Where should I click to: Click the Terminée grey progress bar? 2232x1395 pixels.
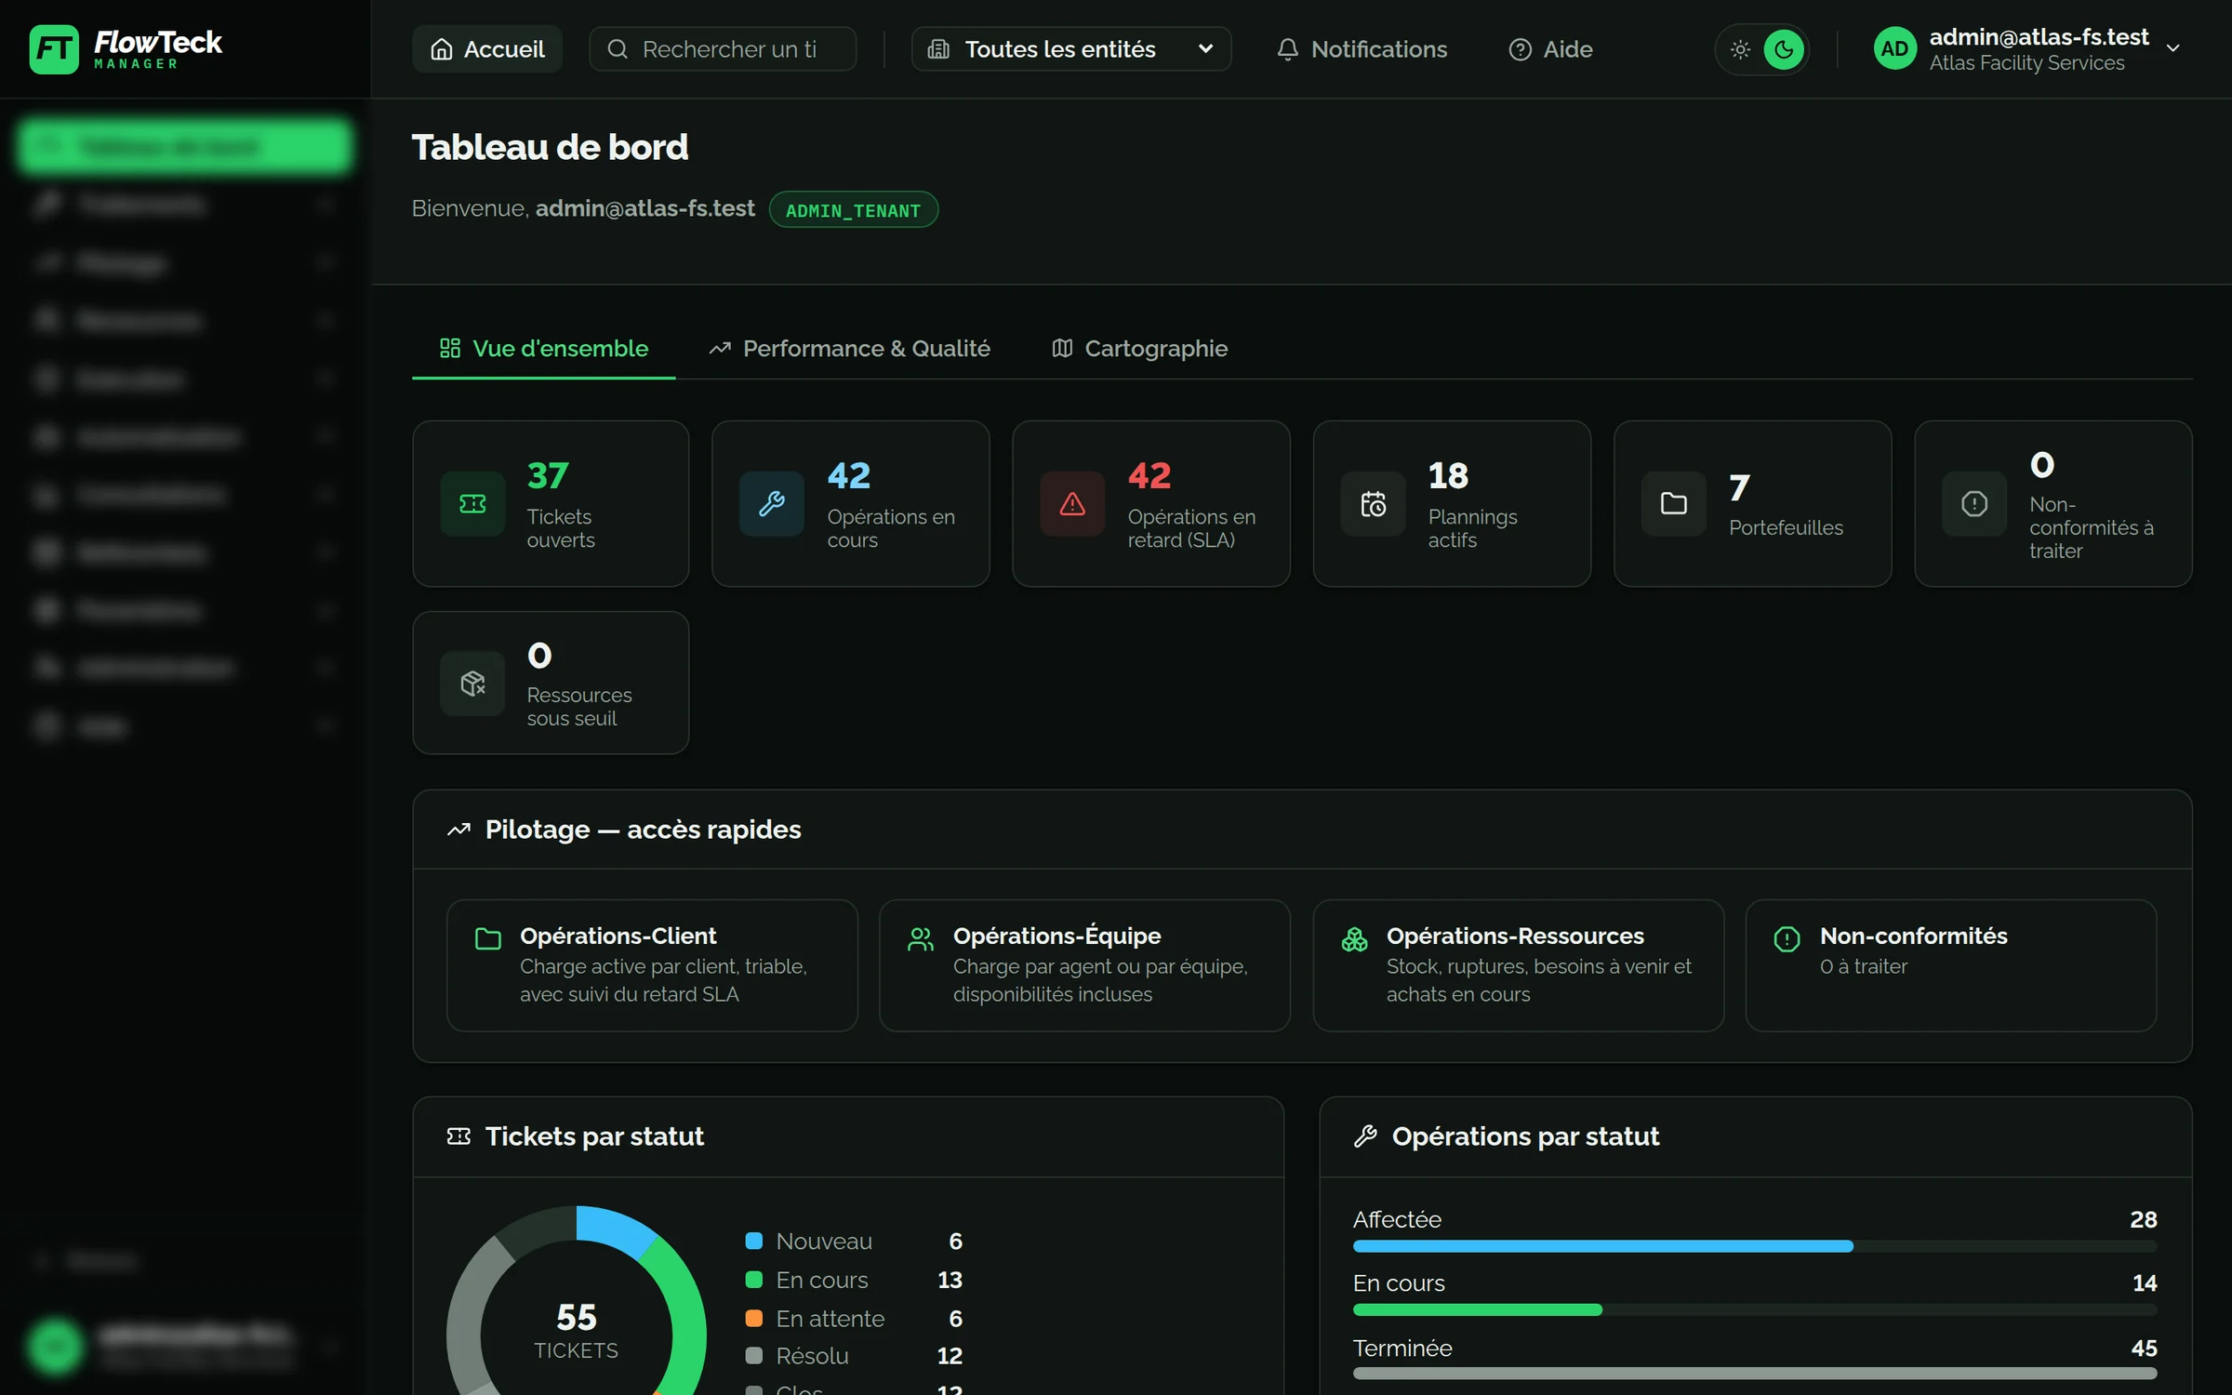point(1755,1373)
